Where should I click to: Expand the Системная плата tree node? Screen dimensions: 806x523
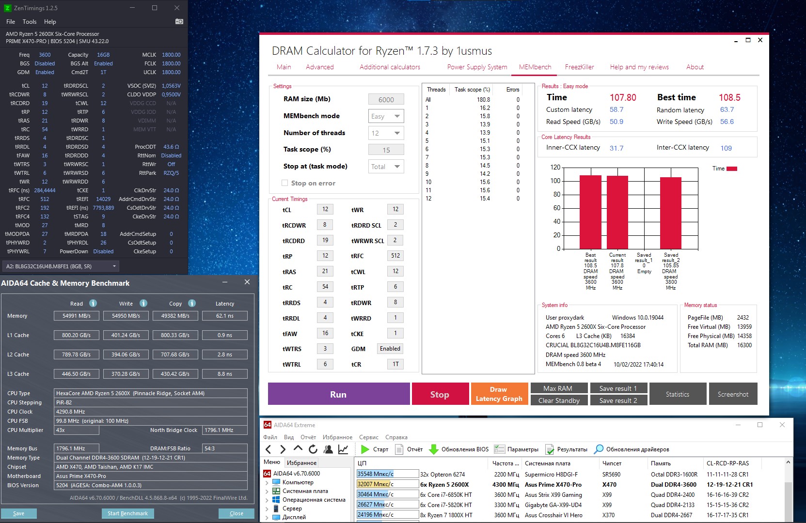267,491
